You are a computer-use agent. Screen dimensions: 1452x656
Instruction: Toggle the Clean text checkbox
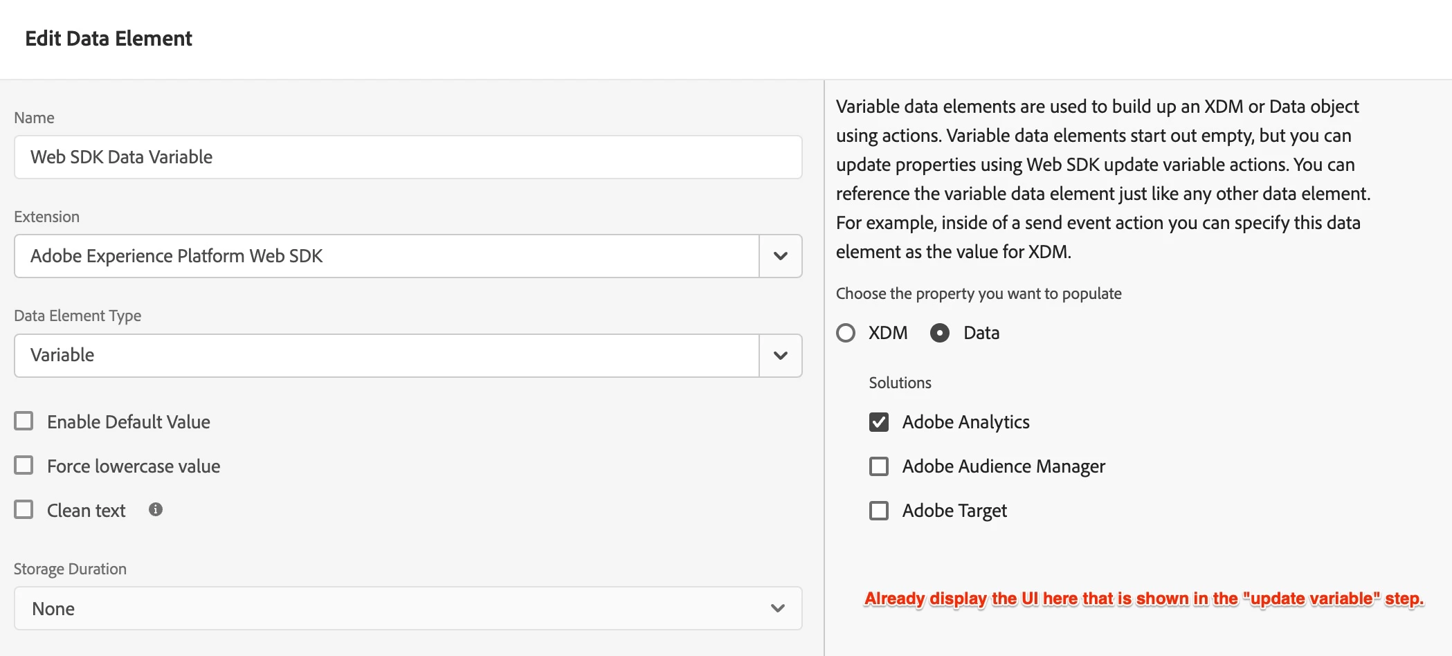[x=24, y=510]
